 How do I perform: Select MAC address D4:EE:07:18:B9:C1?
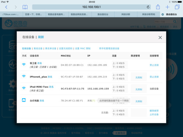coord(72,65)
